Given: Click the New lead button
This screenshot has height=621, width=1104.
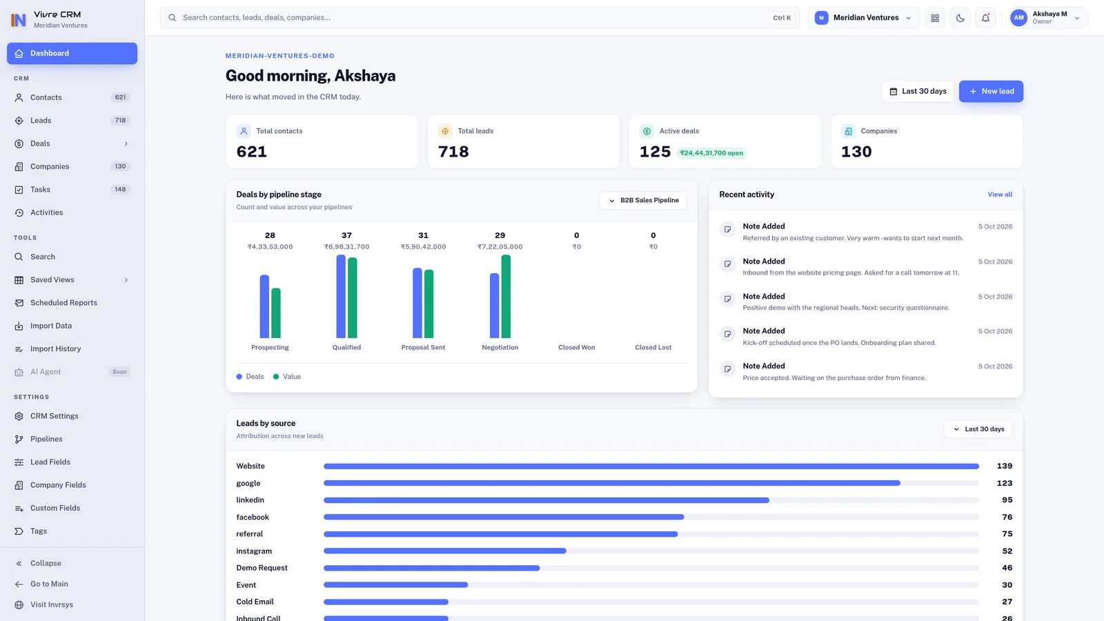Looking at the screenshot, I should tap(991, 91).
